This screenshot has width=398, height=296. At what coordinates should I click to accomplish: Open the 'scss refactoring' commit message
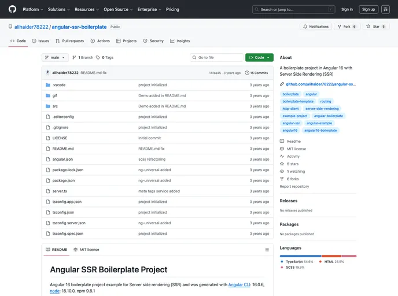tap(152, 160)
